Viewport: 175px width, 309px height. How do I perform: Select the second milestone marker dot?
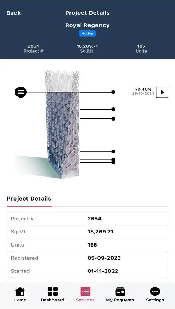(113, 109)
